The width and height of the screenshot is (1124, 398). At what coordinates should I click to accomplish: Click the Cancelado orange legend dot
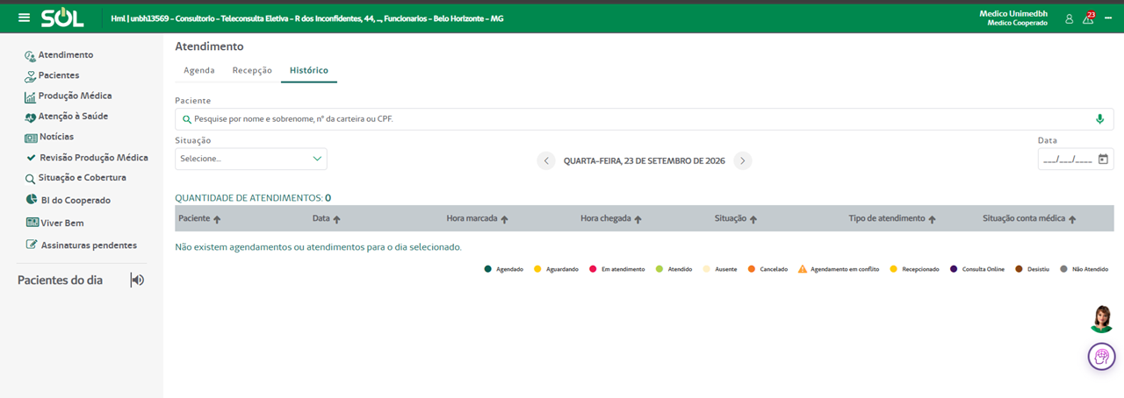pos(752,269)
